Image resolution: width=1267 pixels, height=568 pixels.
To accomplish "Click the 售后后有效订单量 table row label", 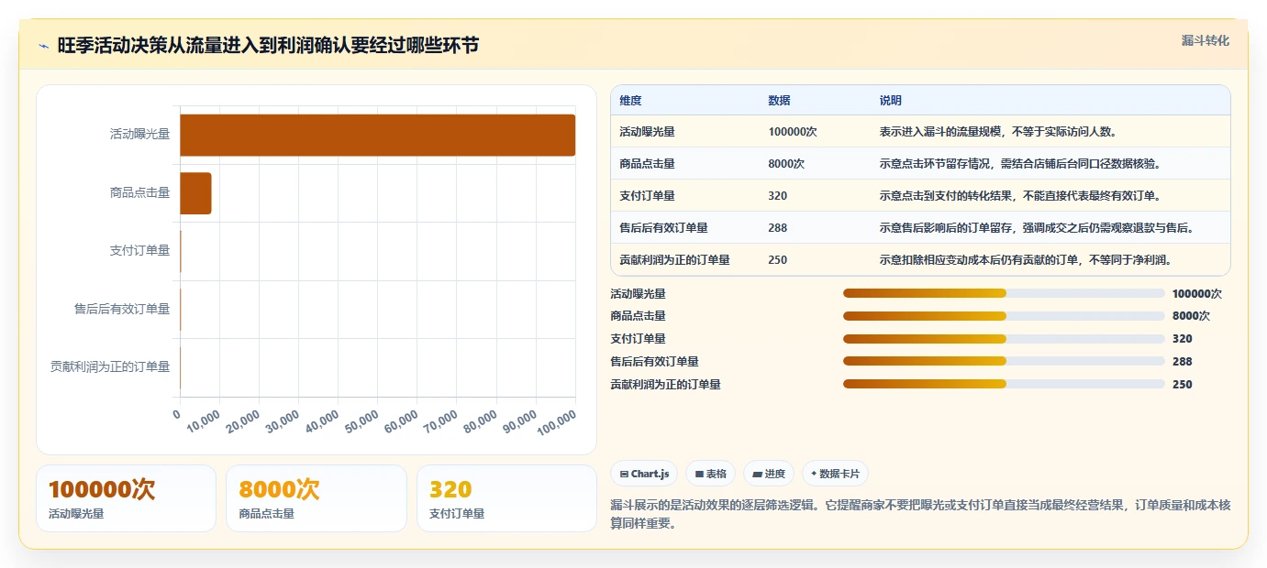I will tap(663, 227).
